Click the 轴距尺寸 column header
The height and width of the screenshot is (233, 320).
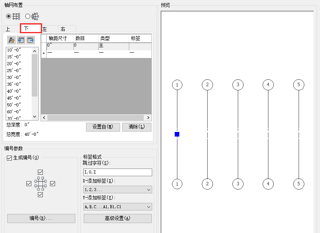tap(60, 38)
